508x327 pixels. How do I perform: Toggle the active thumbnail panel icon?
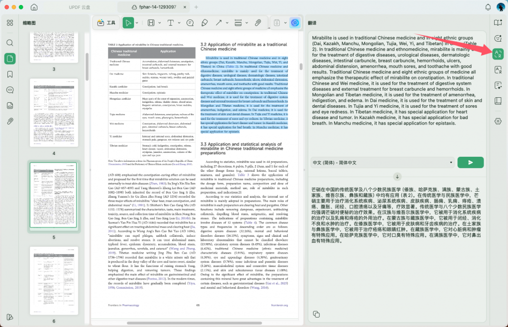pyautogui.click(x=10, y=59)
